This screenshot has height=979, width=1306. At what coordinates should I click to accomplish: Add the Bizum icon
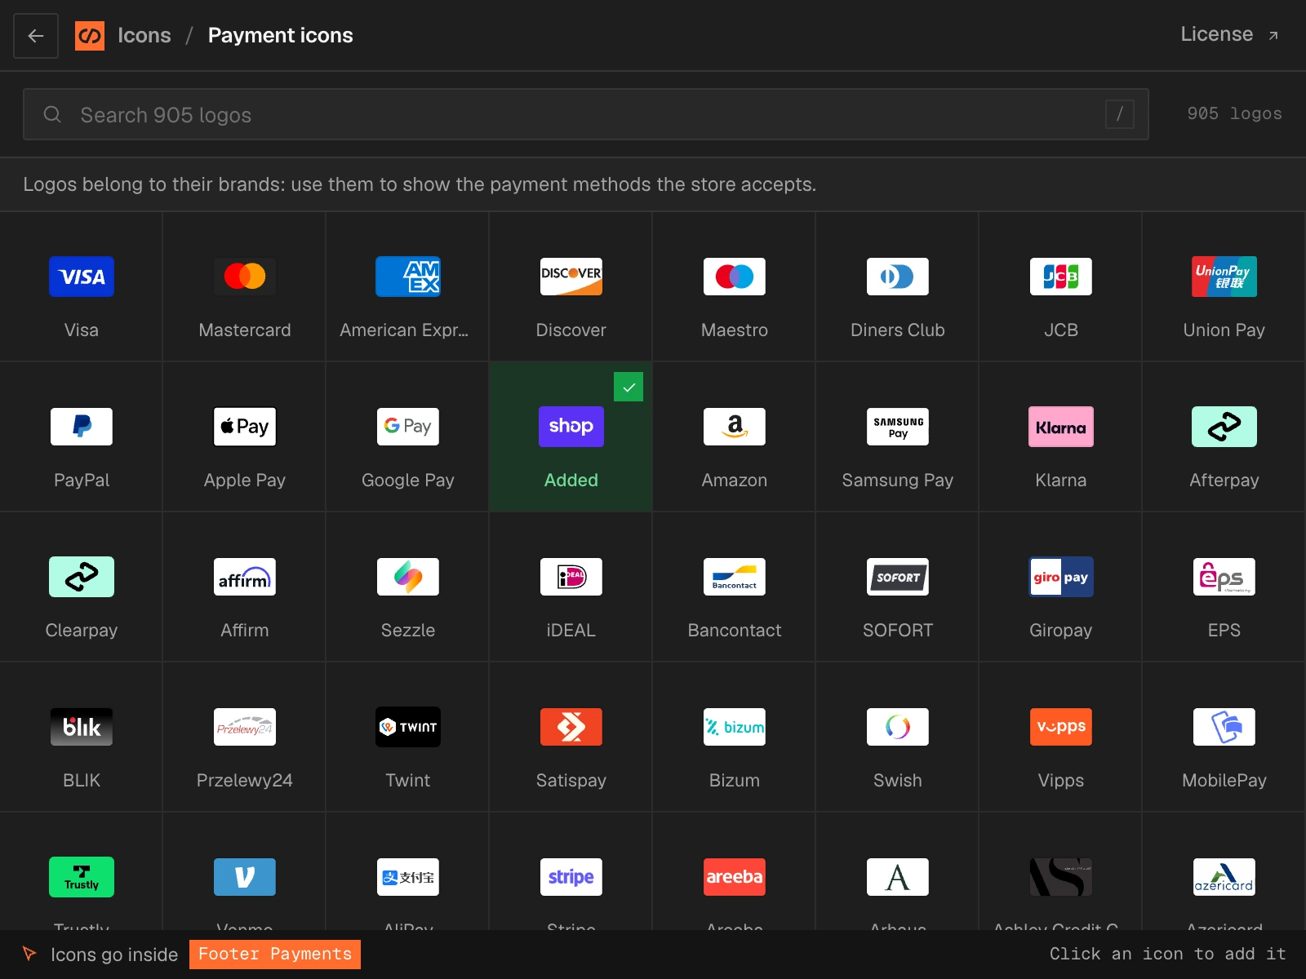tap(735, 737)
